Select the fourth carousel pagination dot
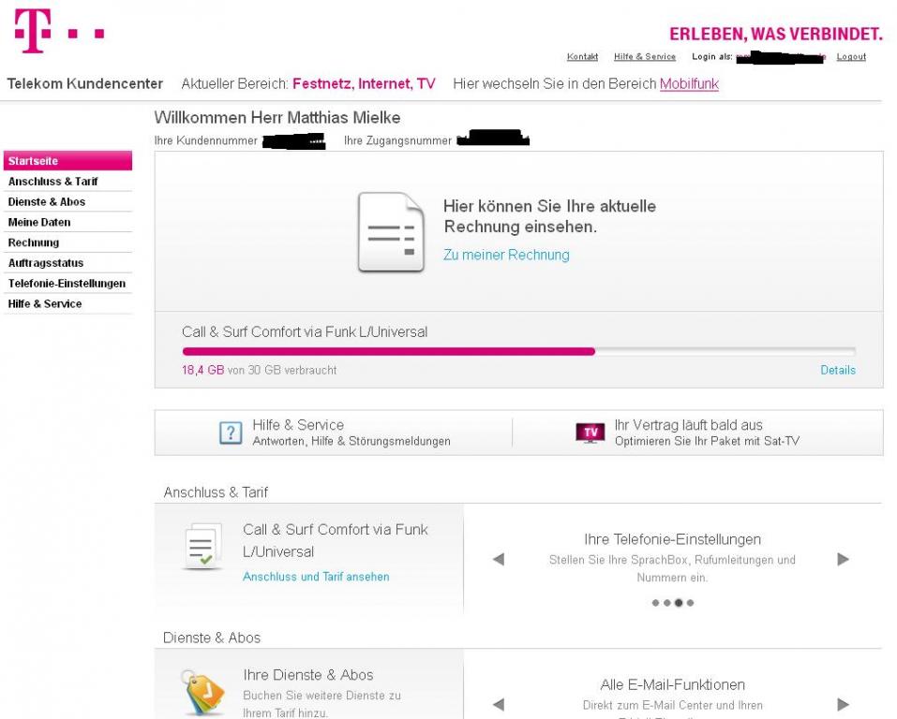The image size is (897, 719). coord(691,602)
